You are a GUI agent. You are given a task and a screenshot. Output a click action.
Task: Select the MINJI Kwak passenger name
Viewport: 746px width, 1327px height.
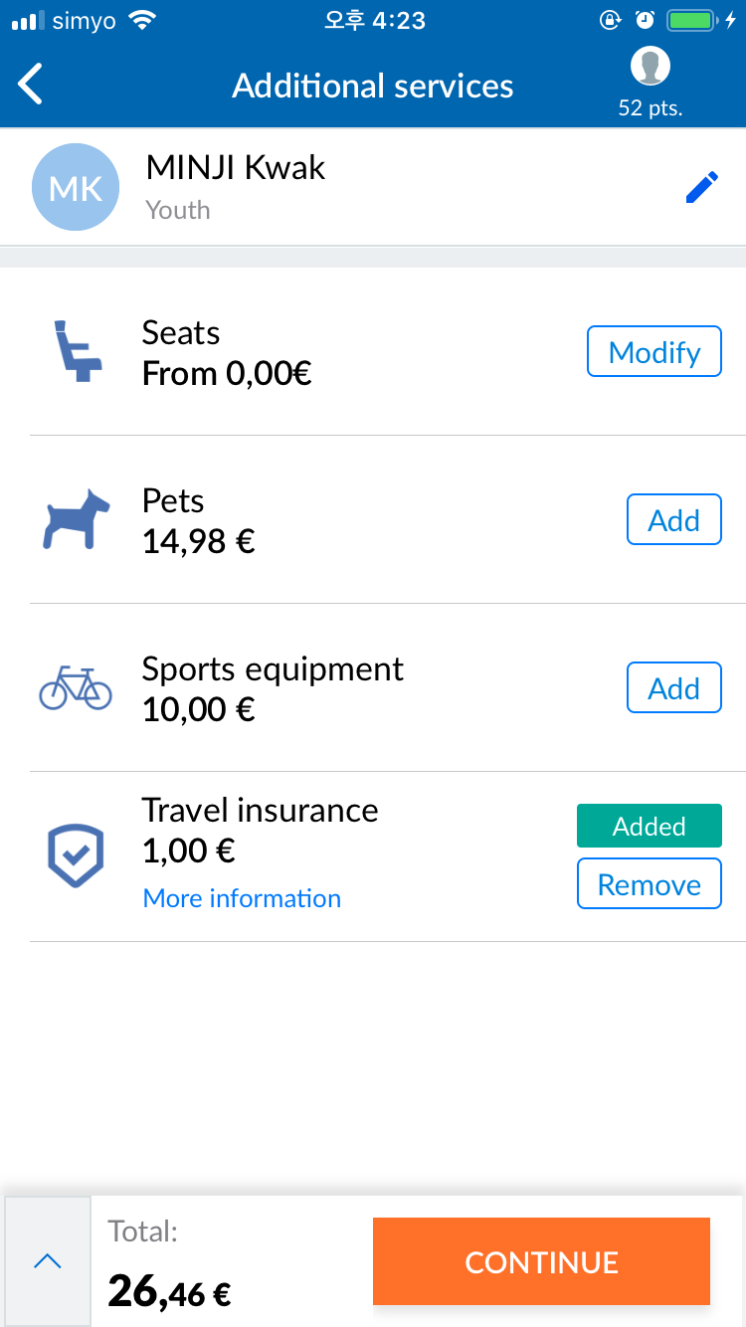point(236,167)
